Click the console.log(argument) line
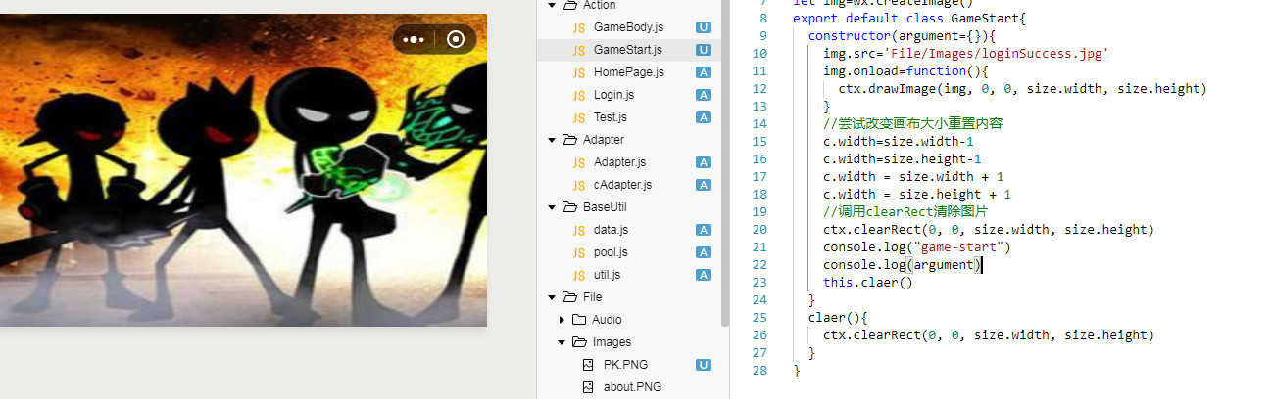Screen dimensions: 1272x399 click(x=902, y=265)
